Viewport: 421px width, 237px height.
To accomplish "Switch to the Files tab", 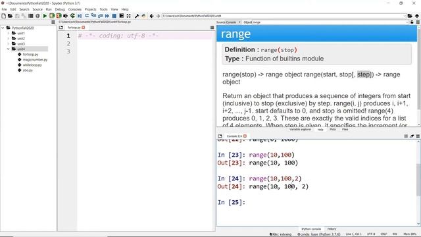I will click(x=345, y=130).
